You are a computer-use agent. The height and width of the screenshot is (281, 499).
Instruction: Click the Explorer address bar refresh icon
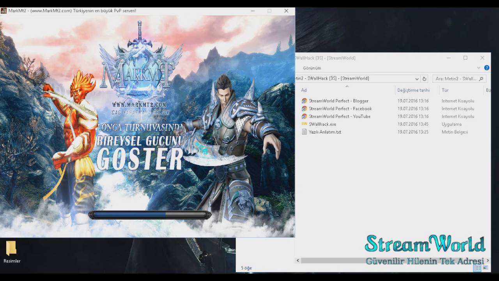(x=425, y=78)
